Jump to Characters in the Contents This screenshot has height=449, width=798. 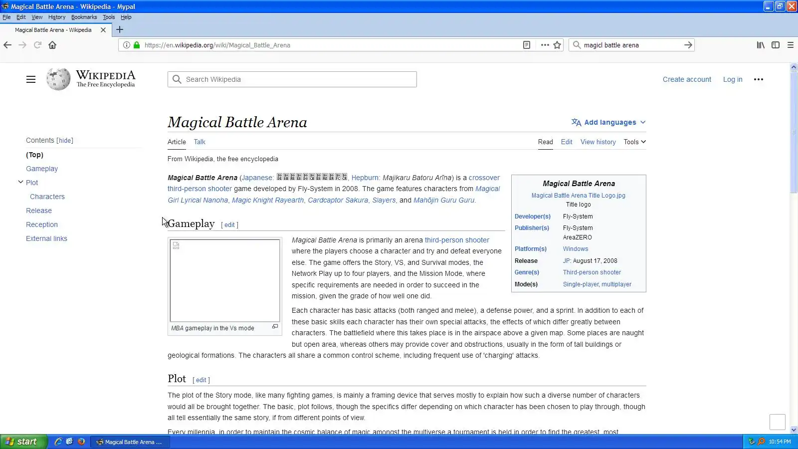coord(47,197)
